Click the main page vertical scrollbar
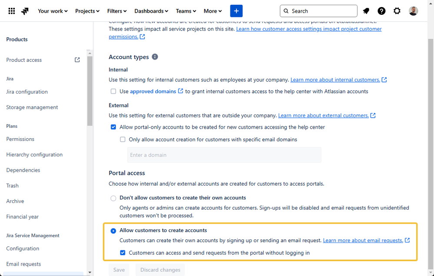The image size is (434, 276). [431, 153]
